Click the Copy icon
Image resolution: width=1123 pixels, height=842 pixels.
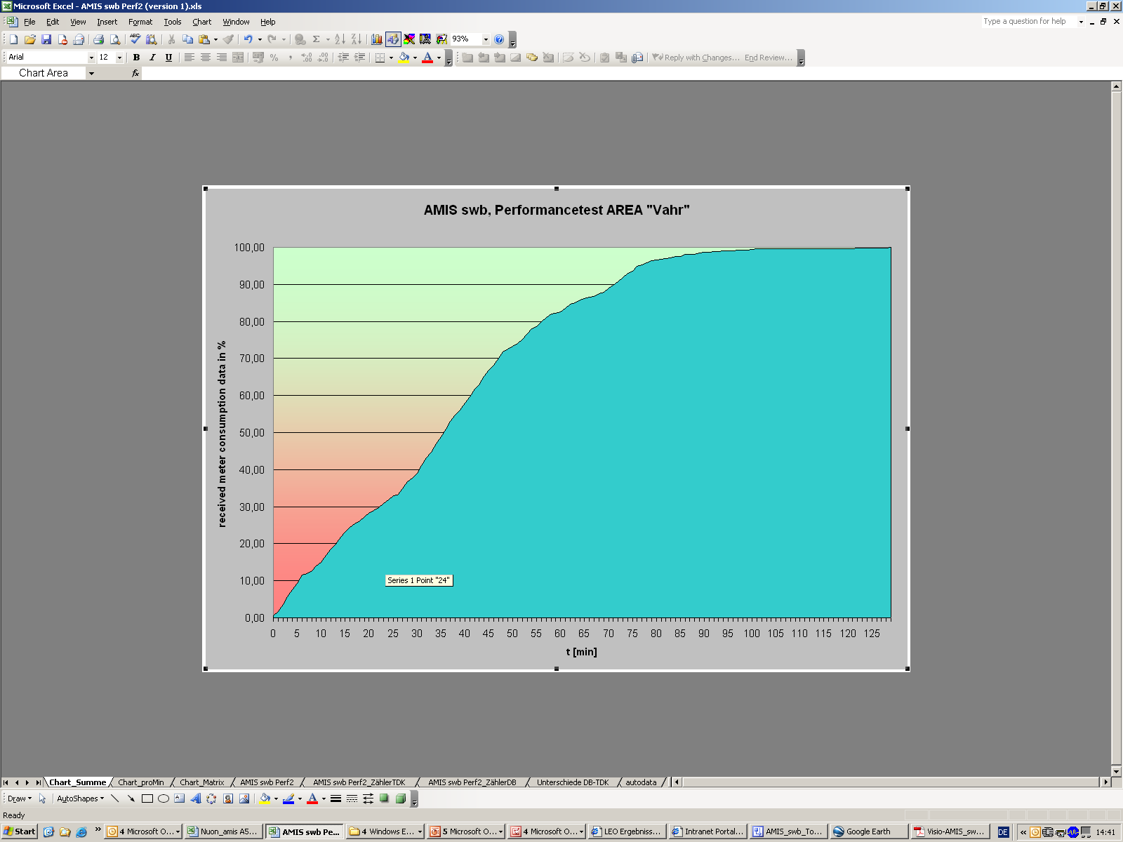point(187,39)
